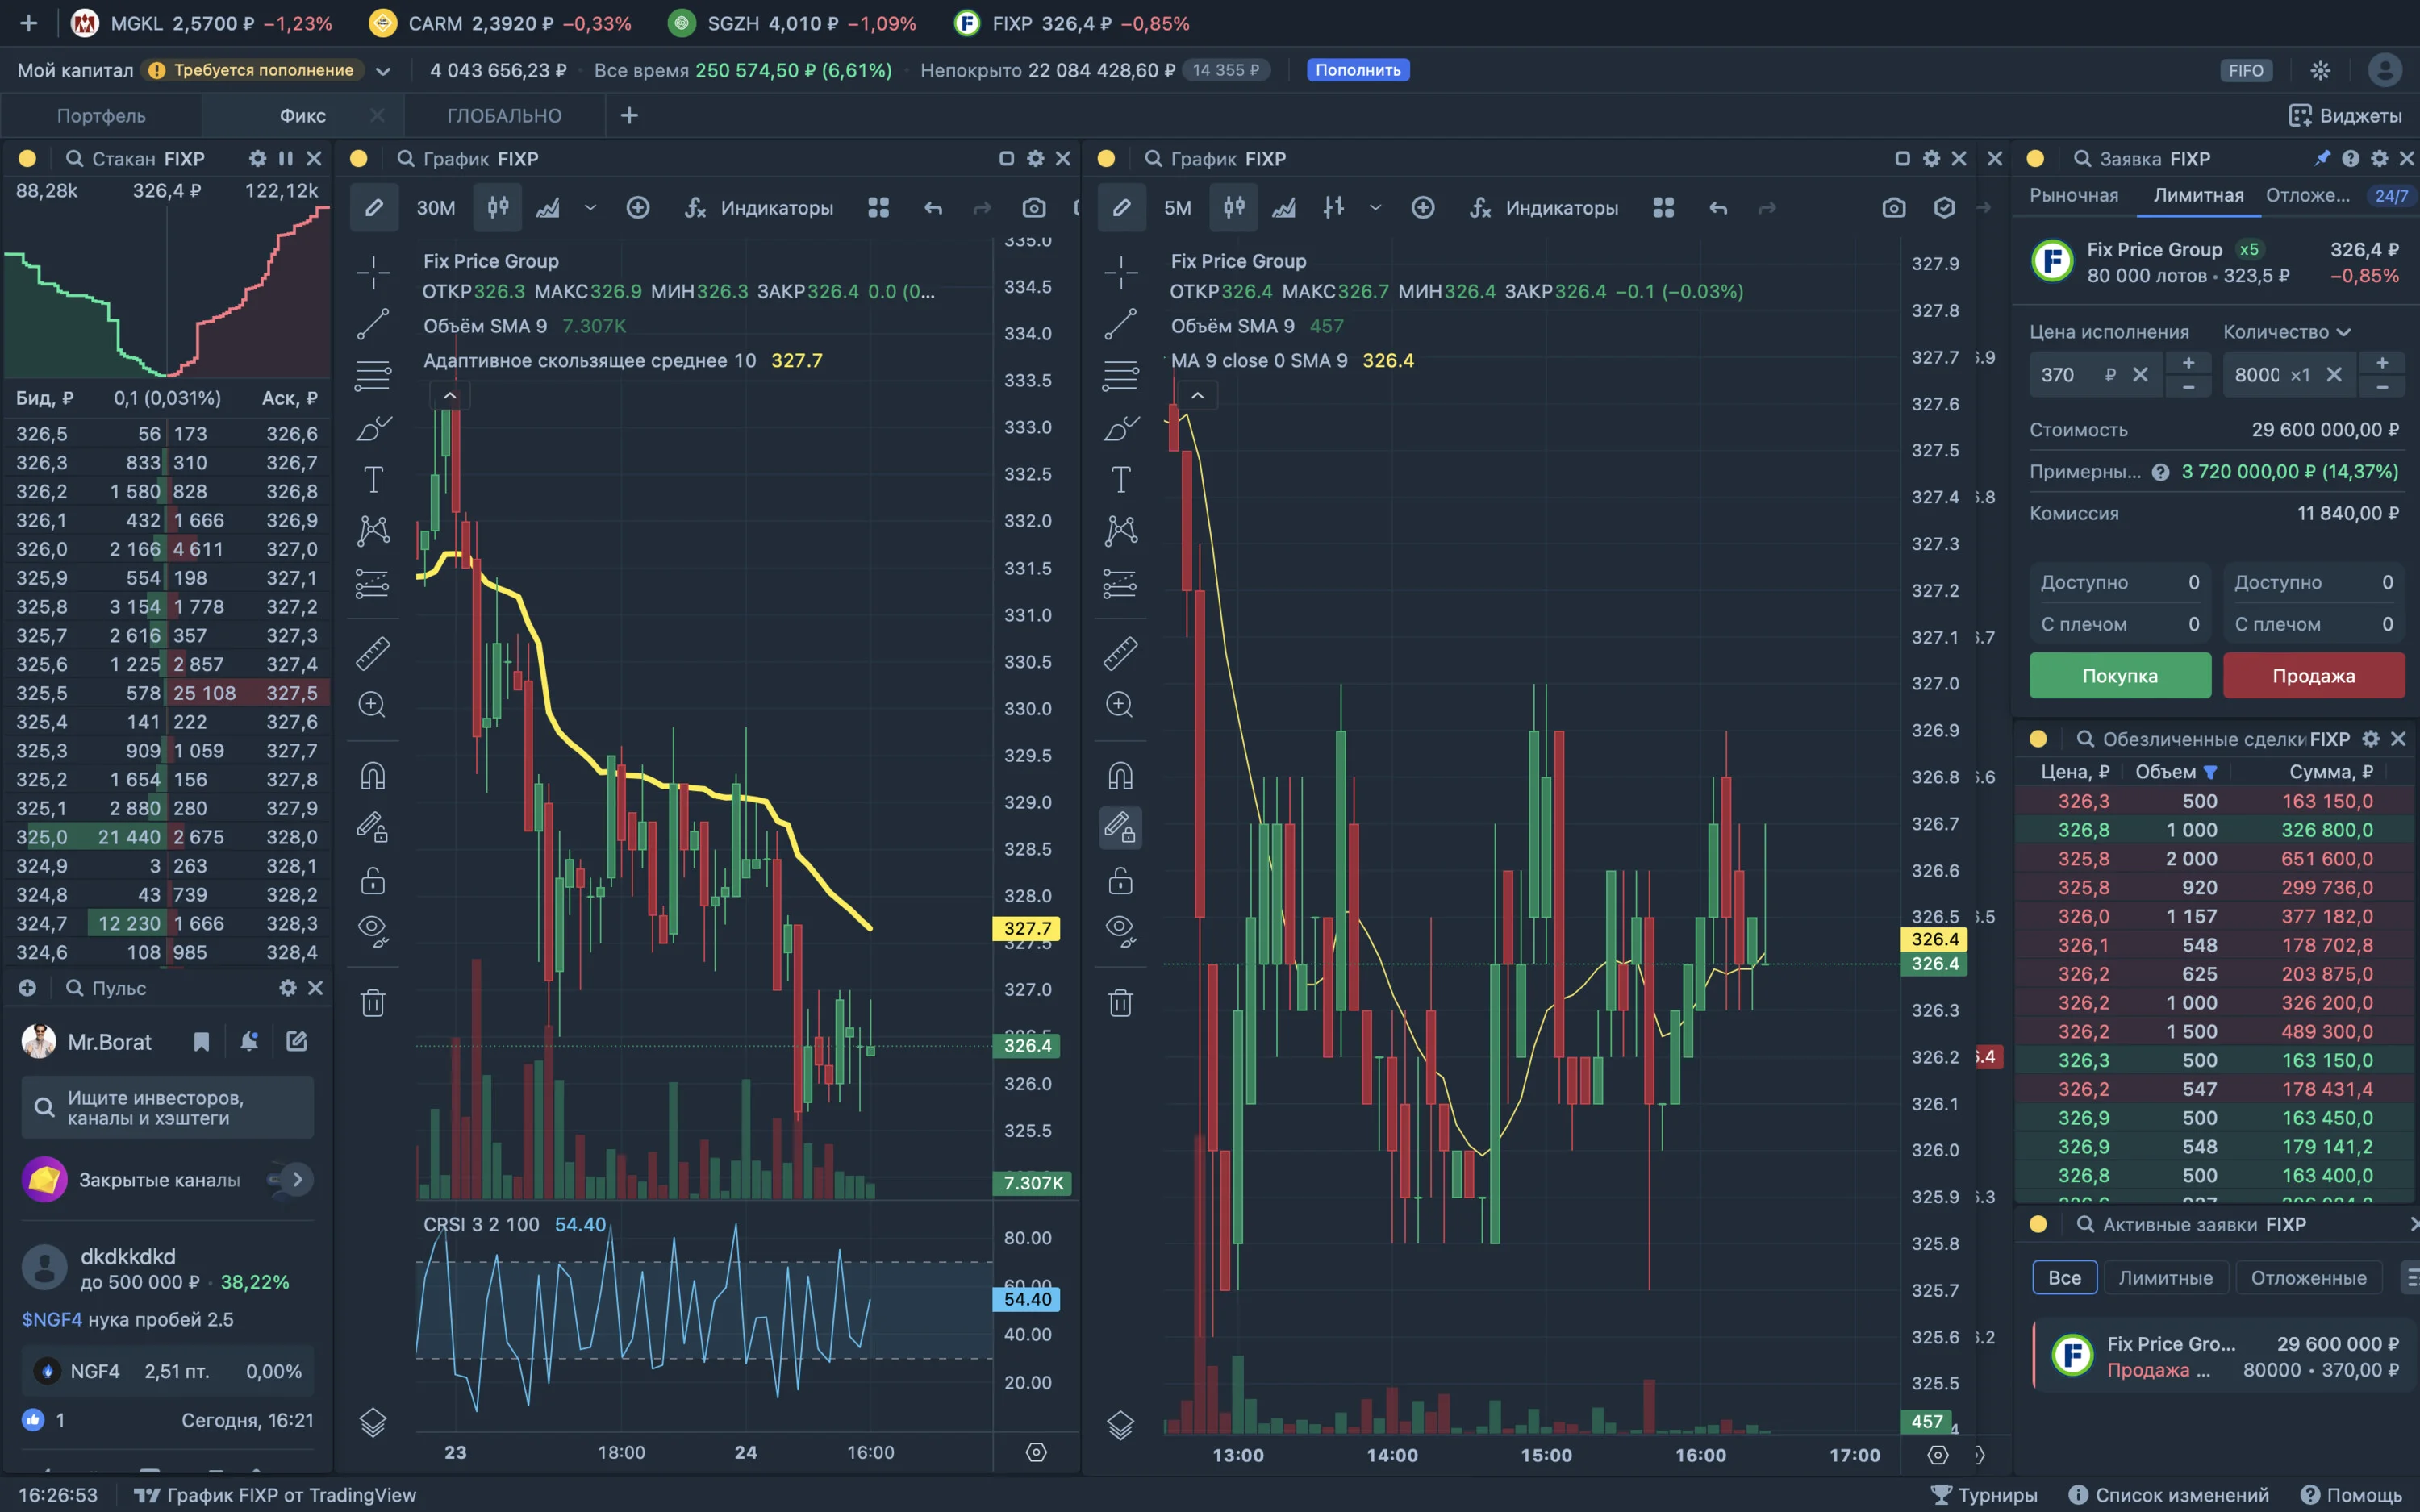This screenshot has width=2420, height=1512.
Task: Take a snapshot of the 30M chart
Action: click(x=1034, y=208)
